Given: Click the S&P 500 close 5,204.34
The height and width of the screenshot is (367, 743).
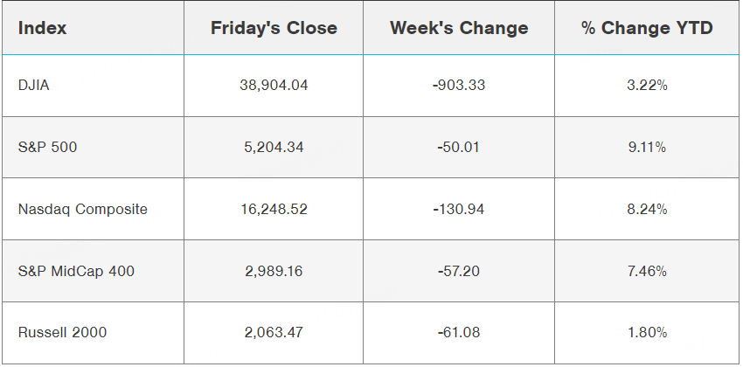Looking at the screenshot, I should coord(274,148).
